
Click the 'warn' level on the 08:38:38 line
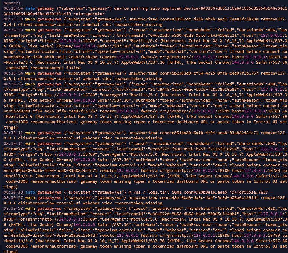[x=30, y=19]
